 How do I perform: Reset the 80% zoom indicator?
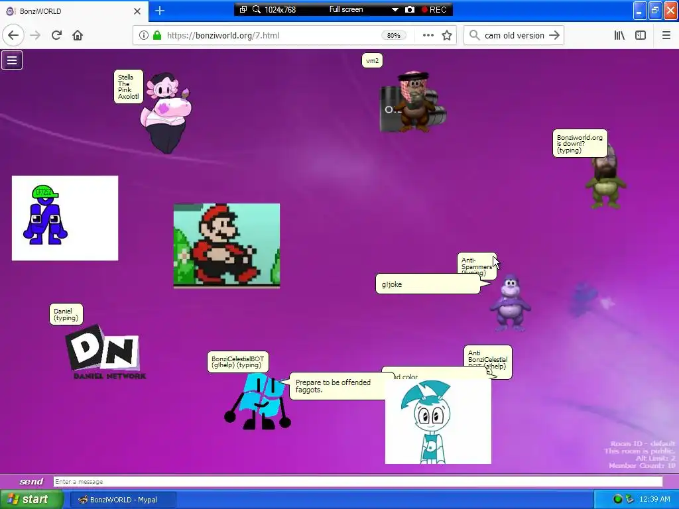tap(394, 36)
